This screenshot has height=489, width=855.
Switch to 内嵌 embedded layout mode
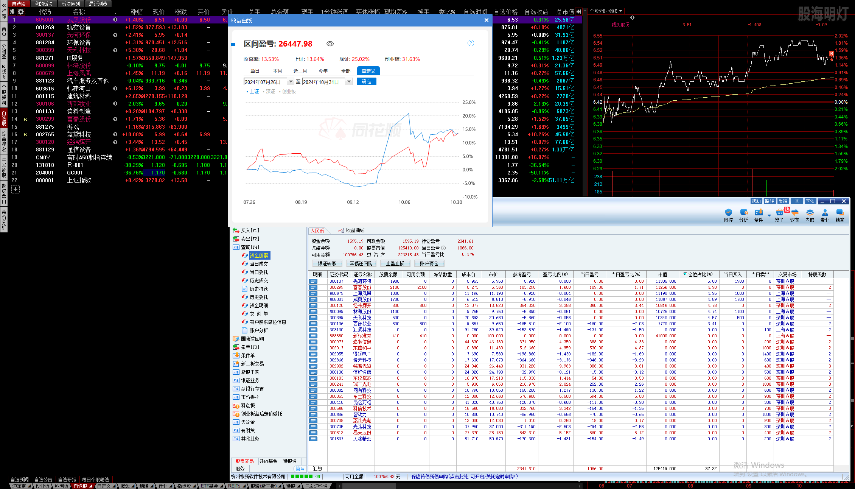pyautogui.click(x=810, y=215)
